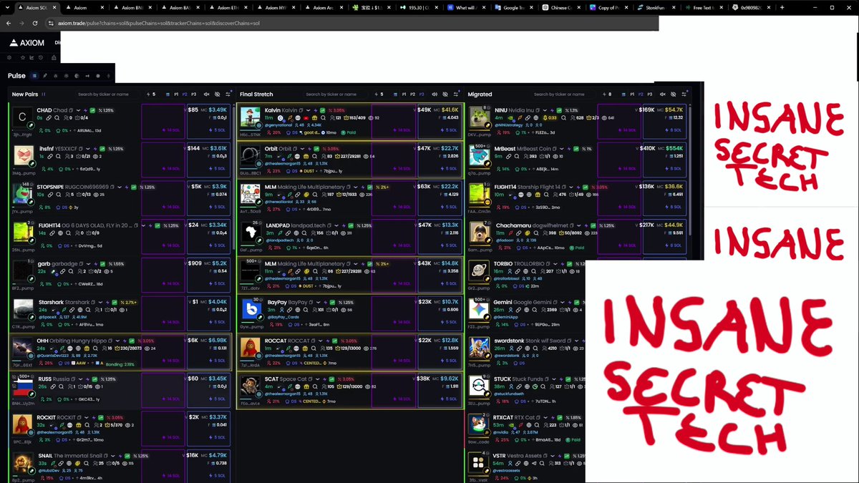Image resolution: width=859 pixels, height=483 pixels.
Task: Toggle hidden tokens in the Final Stretch column
Action: (445, 94)
